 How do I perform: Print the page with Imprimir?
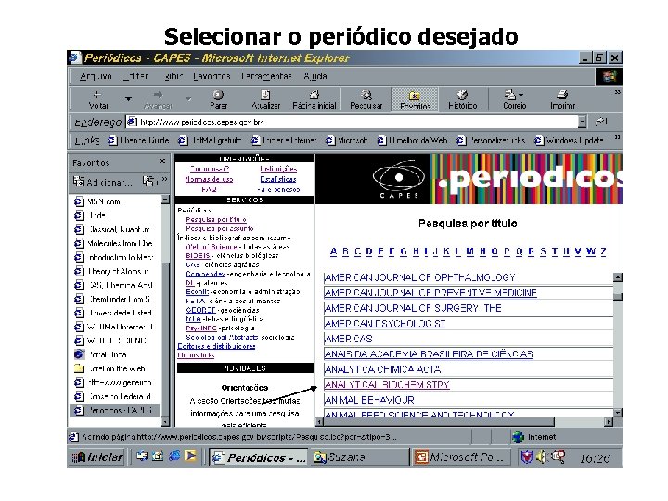coord(562,99)
